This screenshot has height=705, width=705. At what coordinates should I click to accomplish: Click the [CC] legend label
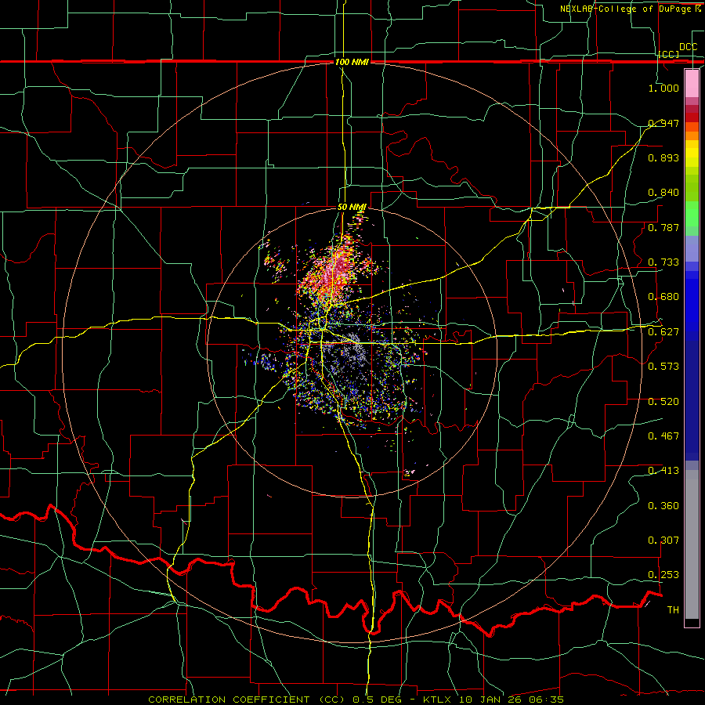point(669,54)
